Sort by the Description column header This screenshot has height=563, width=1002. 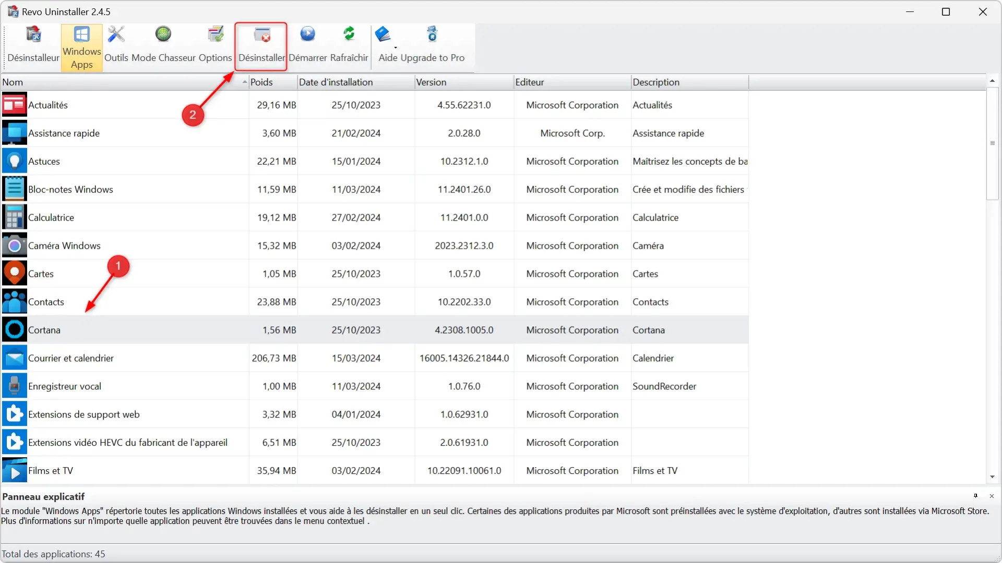coord(689,82)
